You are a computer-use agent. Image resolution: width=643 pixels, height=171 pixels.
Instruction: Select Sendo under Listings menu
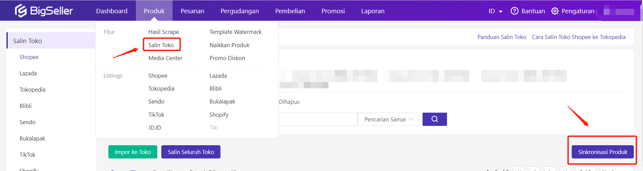coord(156,101)
